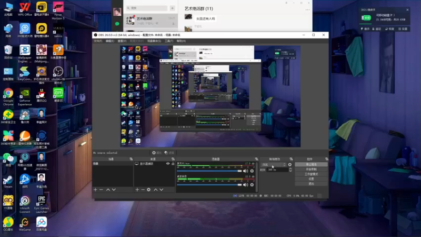Click the search box in the chat window
The height and width of the screenshot is (237, 421).
pos(147,8)
